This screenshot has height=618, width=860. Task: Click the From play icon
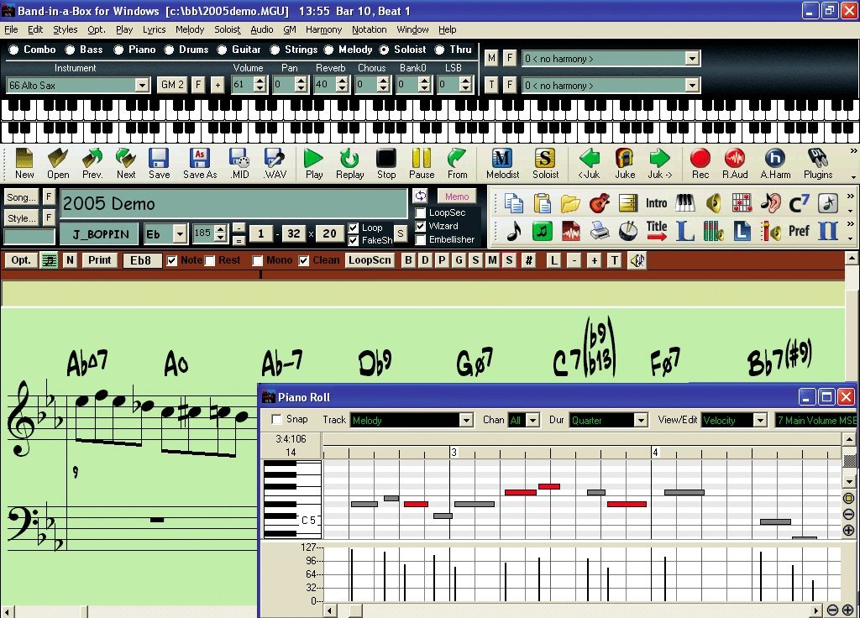457,164
